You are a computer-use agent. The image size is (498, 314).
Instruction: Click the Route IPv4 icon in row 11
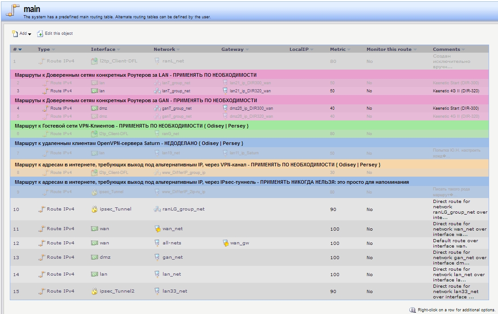pos(42,229)
